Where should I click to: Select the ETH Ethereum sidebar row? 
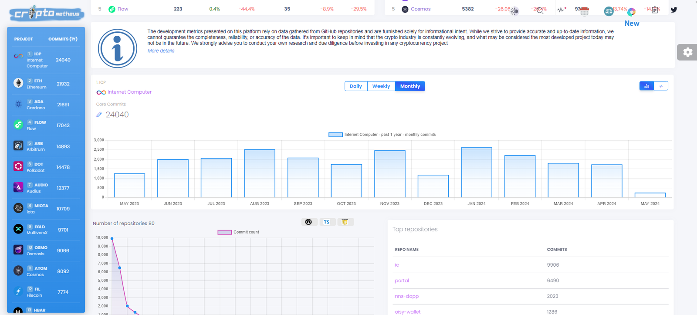tap(46, 84)
